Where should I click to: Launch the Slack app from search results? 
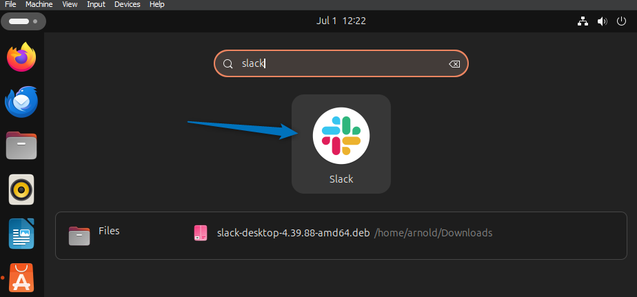[x=341, y=143]
